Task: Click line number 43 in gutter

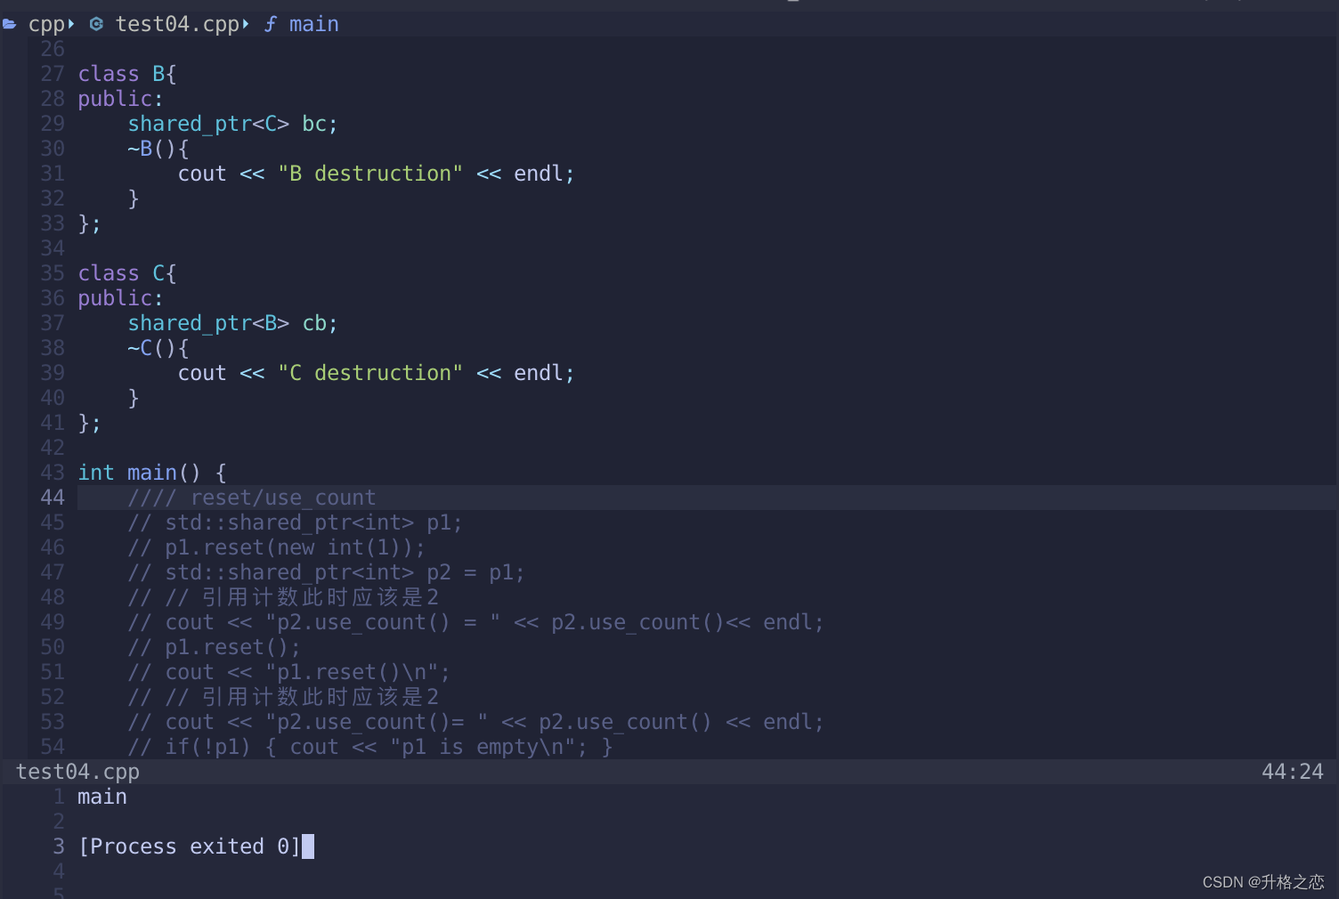Action: [x=53, y=473]
